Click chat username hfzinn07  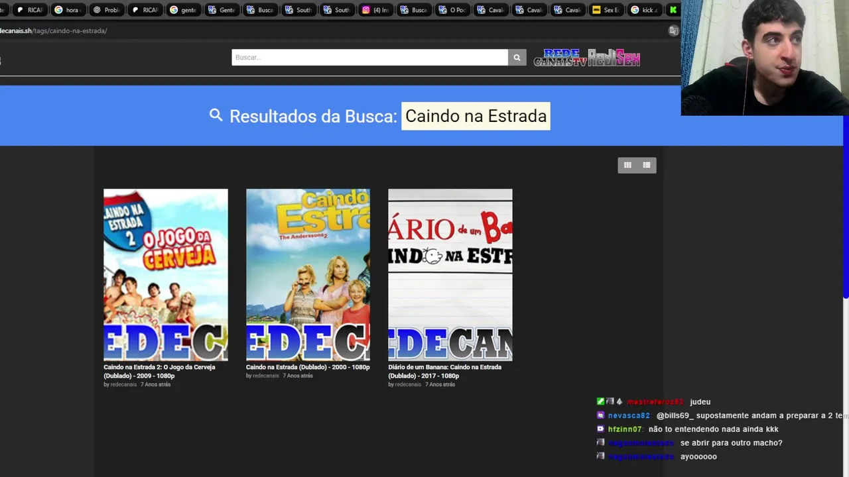625,429
